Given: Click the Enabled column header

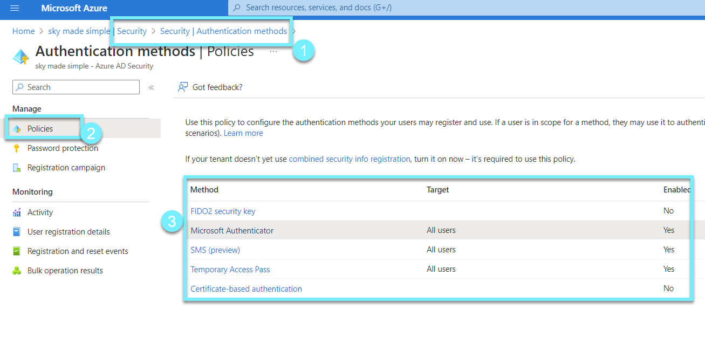Looking at the screenshot, I should tap(677, 190).
